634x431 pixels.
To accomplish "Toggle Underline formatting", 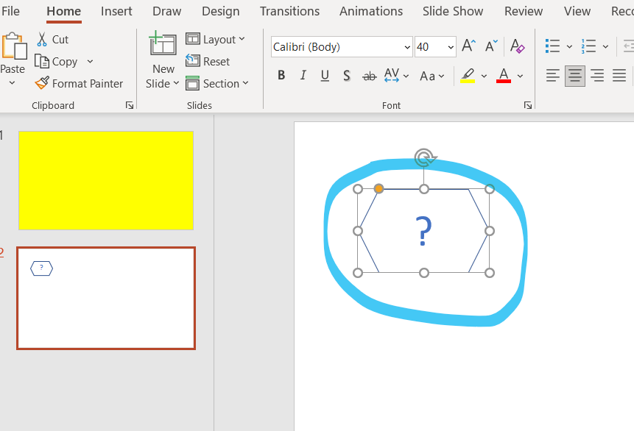I will pos(325,76).
